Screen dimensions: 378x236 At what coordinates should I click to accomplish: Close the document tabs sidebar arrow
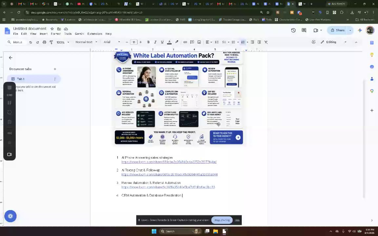[x=10, y=58]
